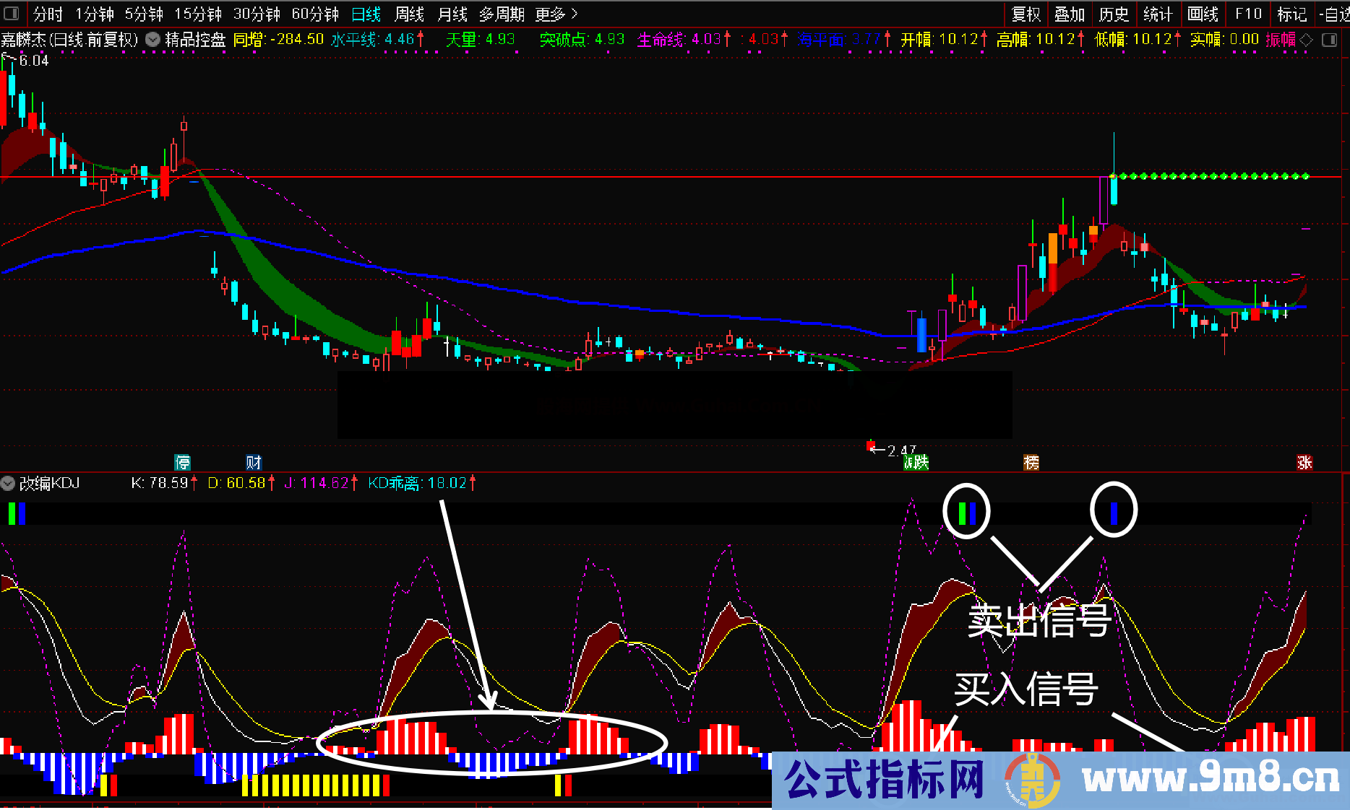Click the 2.47 low price label
The image size is (1350, 810).
(x=901, y=450)
